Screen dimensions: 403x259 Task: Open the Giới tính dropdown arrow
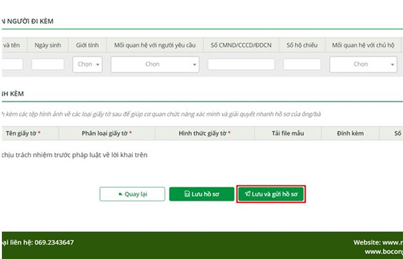click(x=97, y=64)
